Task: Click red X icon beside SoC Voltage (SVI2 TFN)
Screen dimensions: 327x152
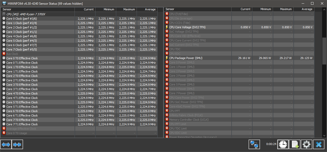Action: pyautogui.click(x=167, y=32)
